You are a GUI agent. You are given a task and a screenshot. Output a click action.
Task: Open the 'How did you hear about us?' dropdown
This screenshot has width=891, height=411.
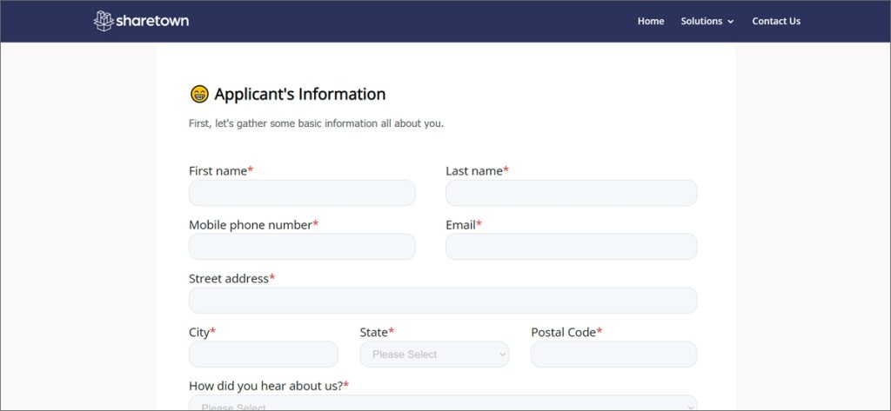(x=442, y=404)
